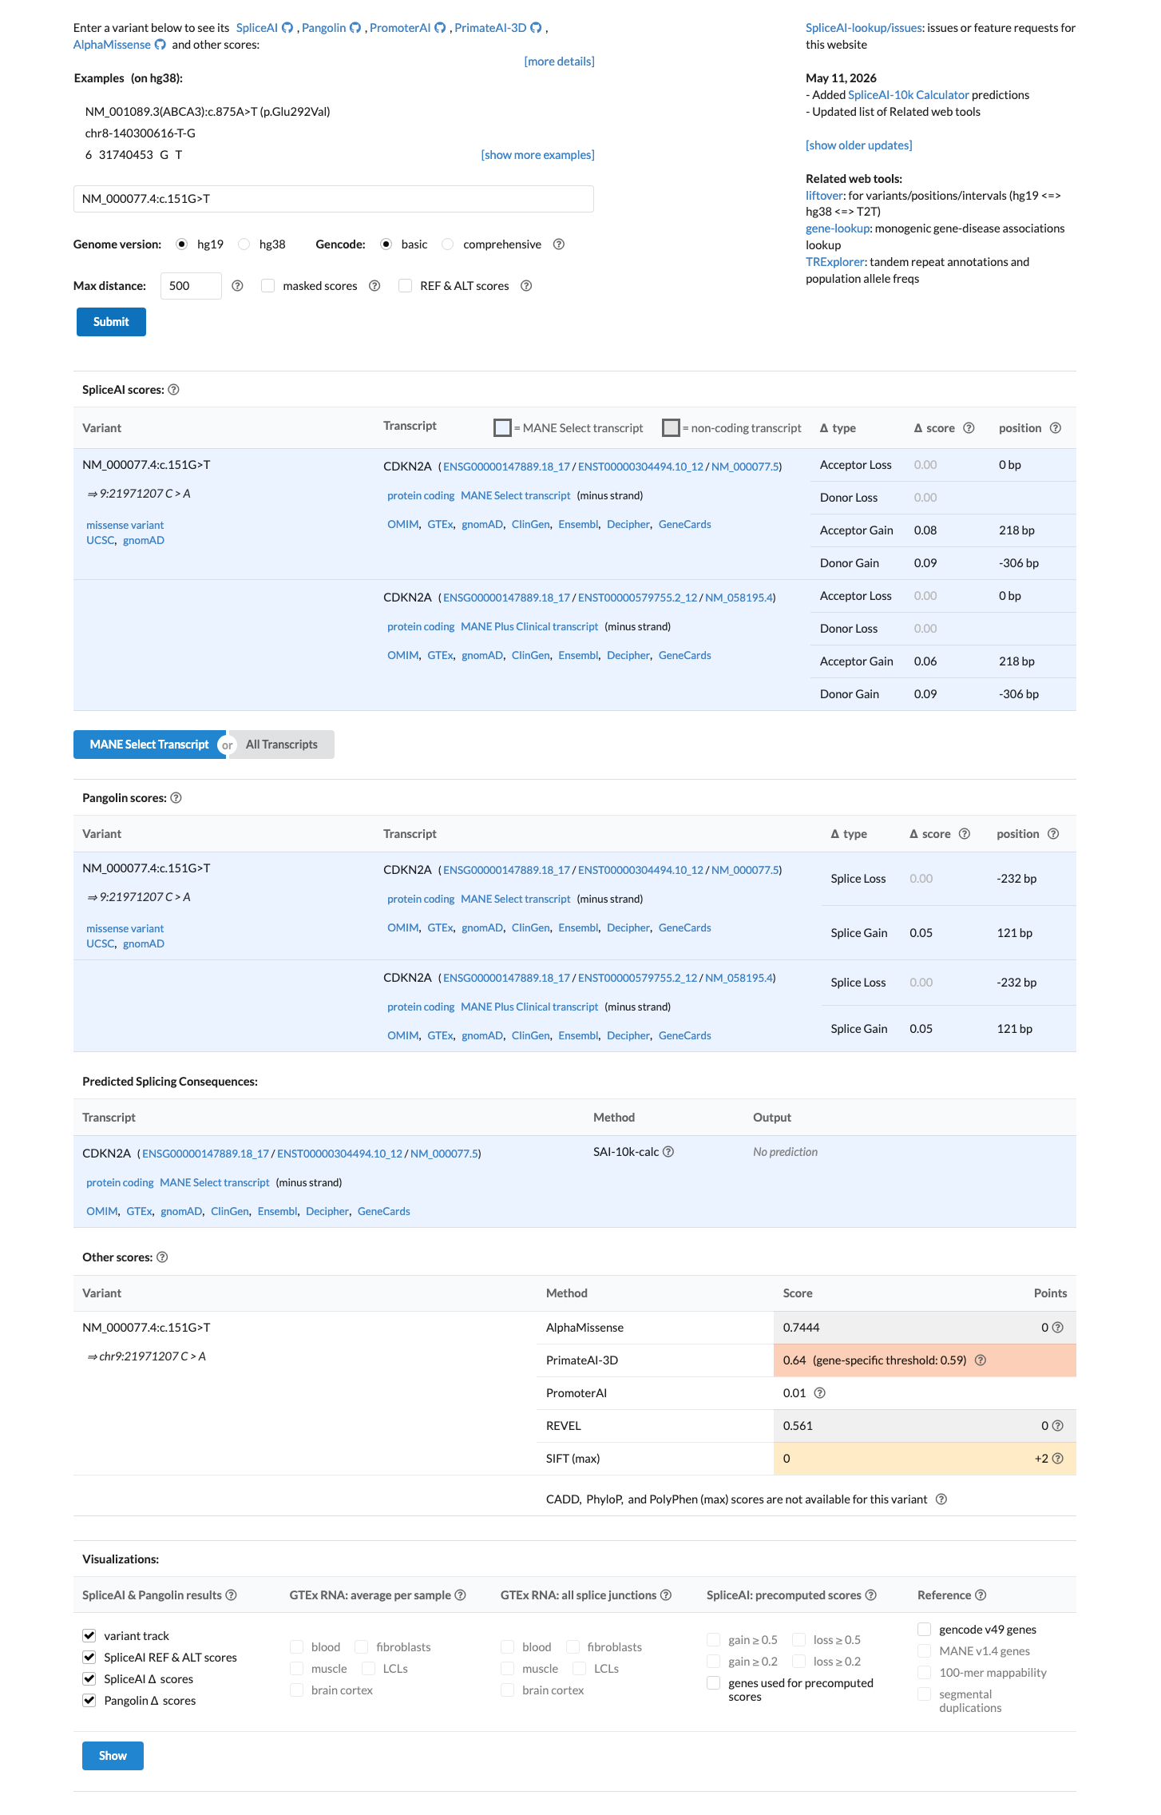Open PromoterAI GitHub icon link
This screenshot has height=1815, width=1161.
(440, 28)
